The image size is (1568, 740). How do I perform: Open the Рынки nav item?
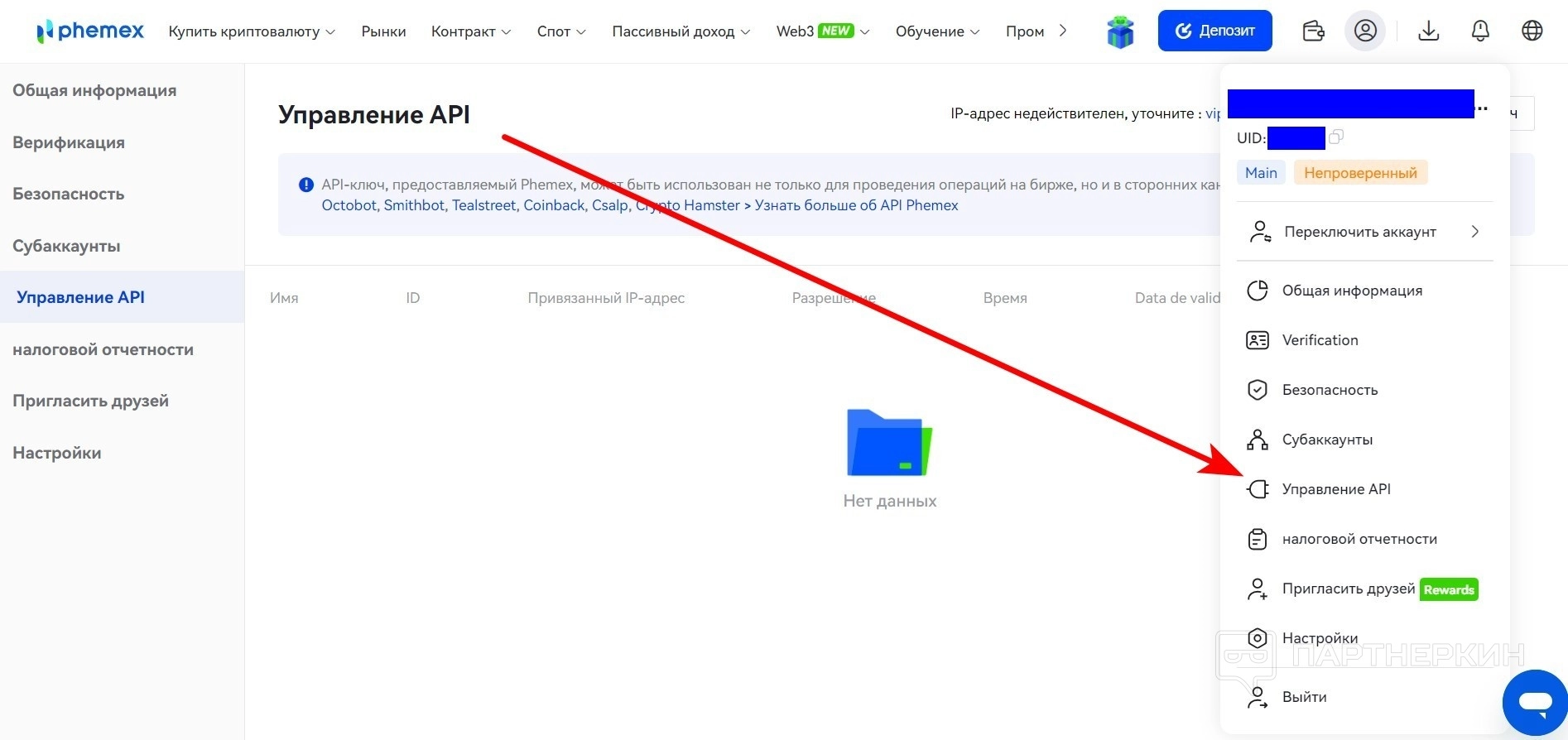tap(383, 31)
